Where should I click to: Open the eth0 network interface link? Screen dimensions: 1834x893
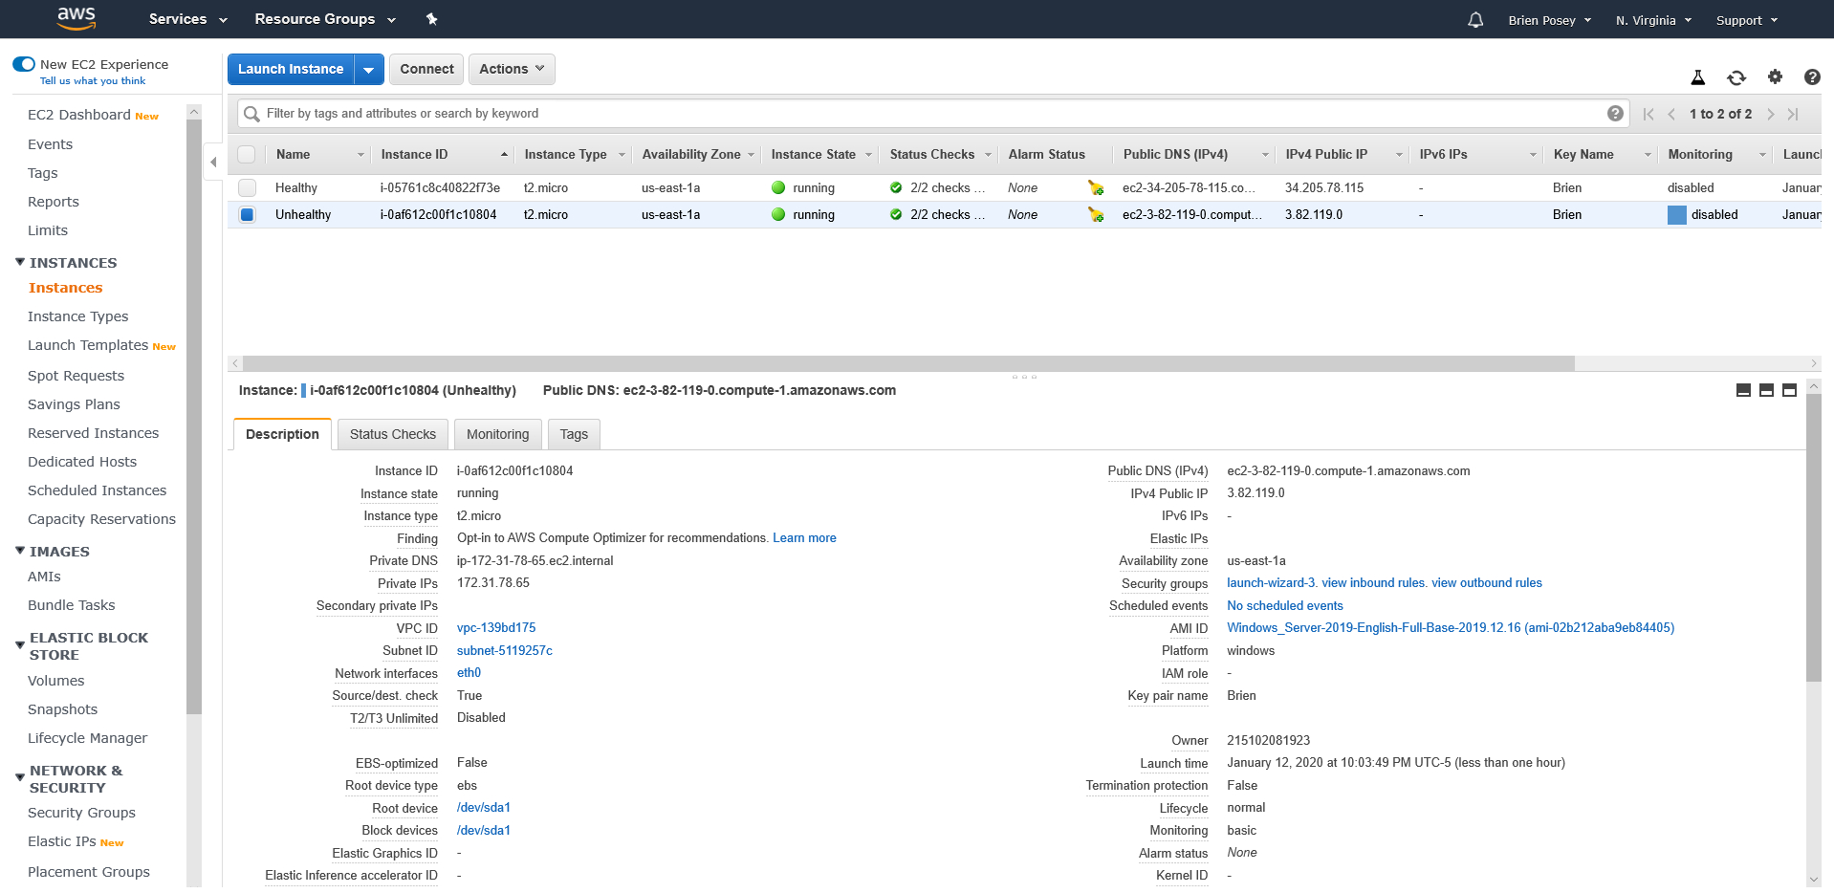tap(469, 673)
